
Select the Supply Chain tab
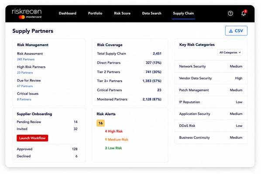pyautogui.click(x=183, y=14)
